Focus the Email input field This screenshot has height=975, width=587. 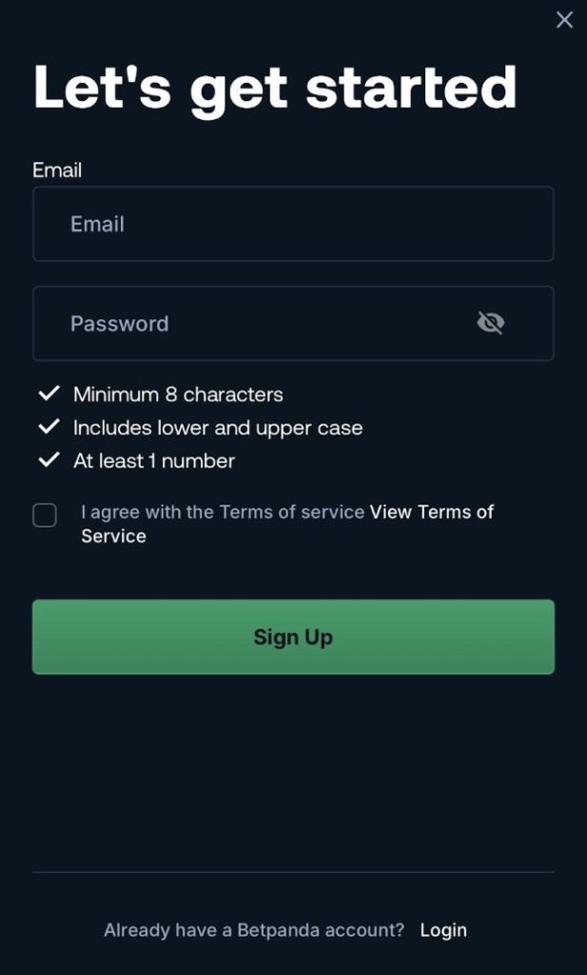293,225
